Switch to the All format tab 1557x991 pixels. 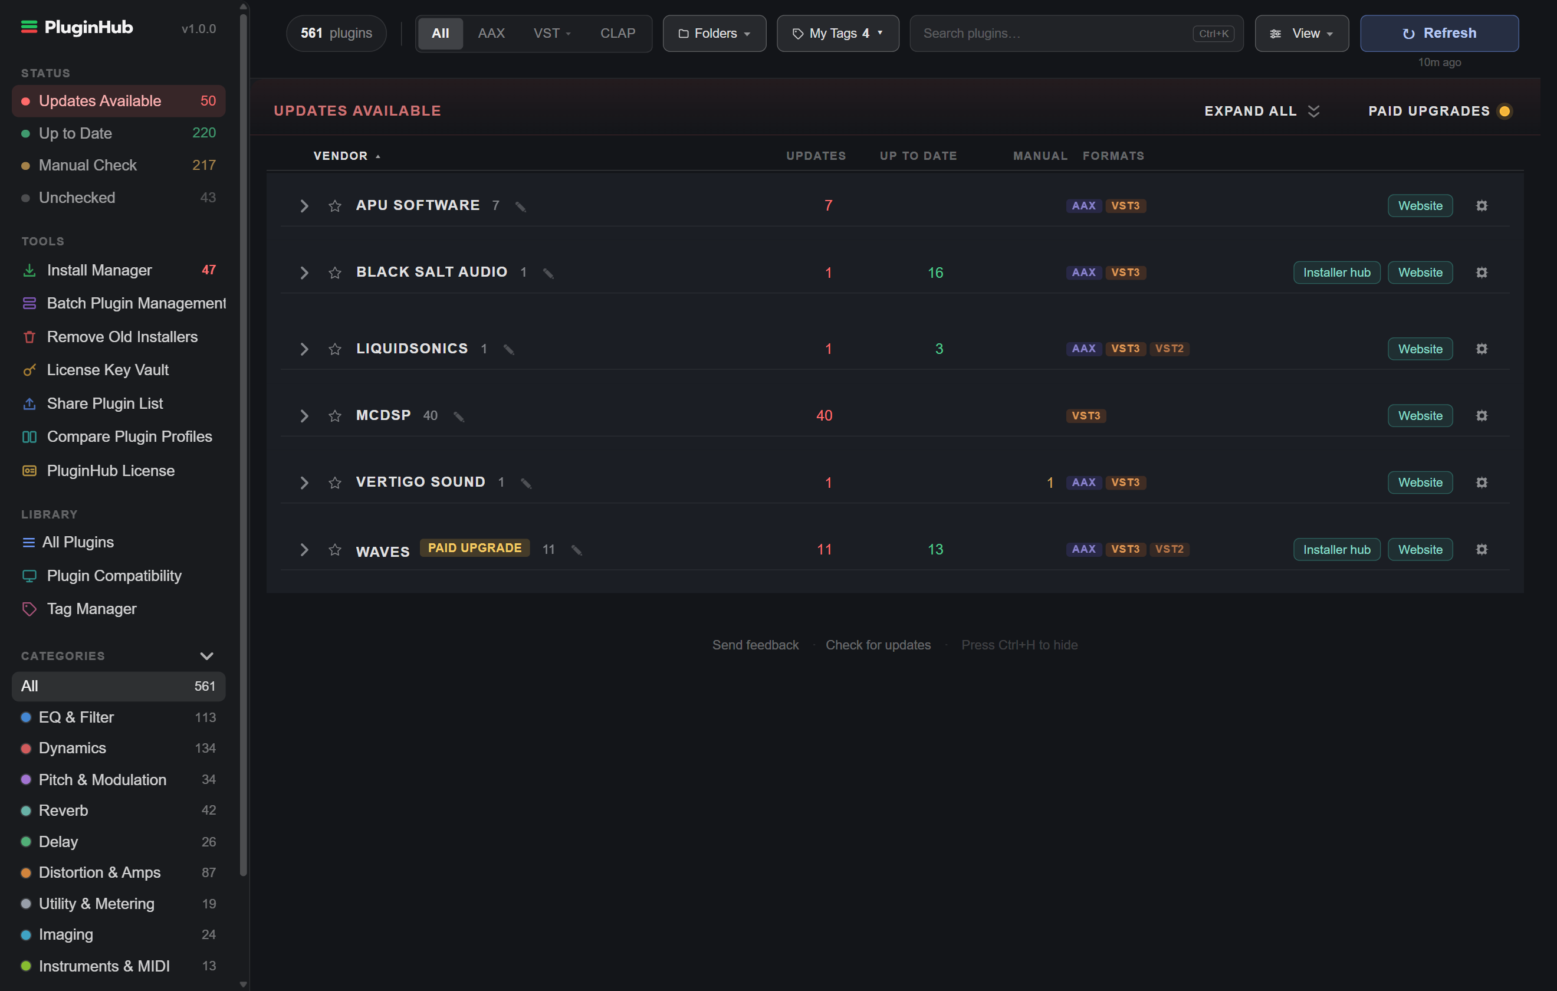point(440,33)
